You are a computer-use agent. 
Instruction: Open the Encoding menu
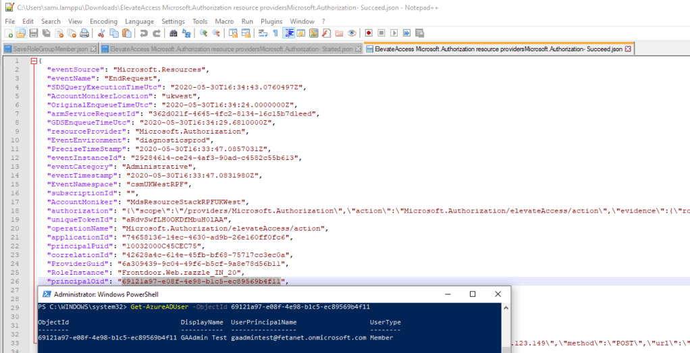(x=103, y=22)
